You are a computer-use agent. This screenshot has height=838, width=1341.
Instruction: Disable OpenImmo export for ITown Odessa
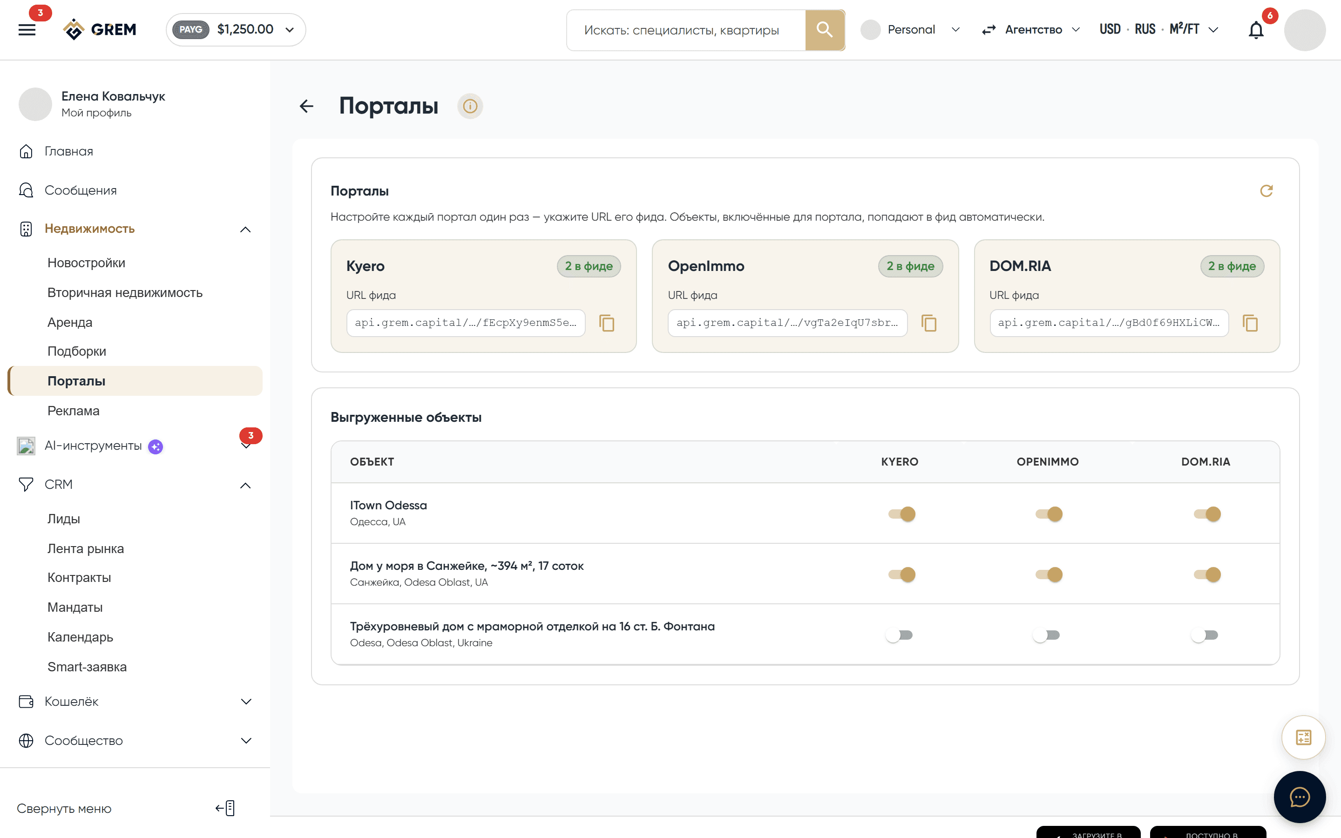click(1049, 514)
